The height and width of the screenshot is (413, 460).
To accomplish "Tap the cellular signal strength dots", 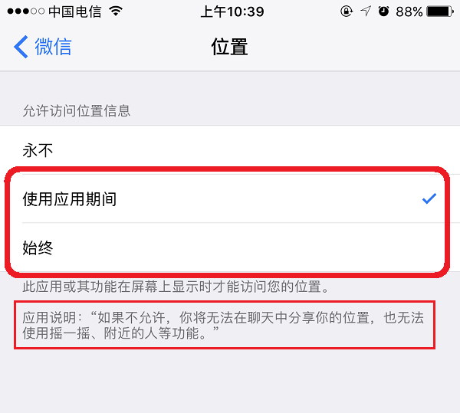I will pyautogui.click(x=26, y=11).
